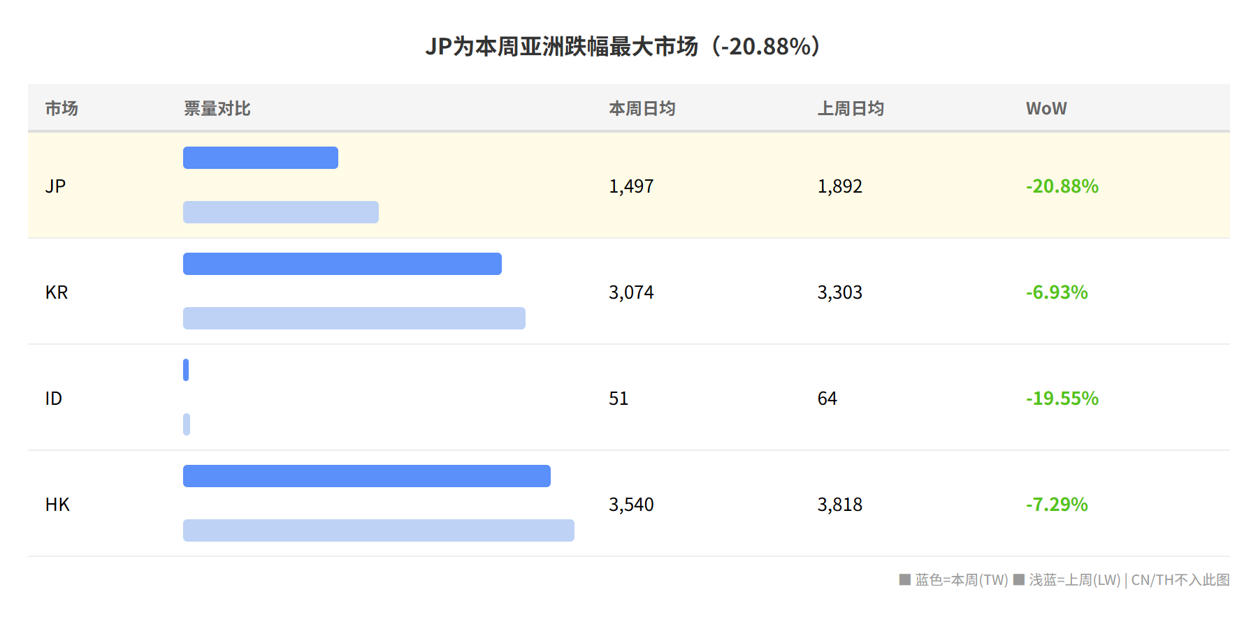Screen dimensions: 1258x617
Task: Click HK's light blue last-week bar
Action: point(379,530)
